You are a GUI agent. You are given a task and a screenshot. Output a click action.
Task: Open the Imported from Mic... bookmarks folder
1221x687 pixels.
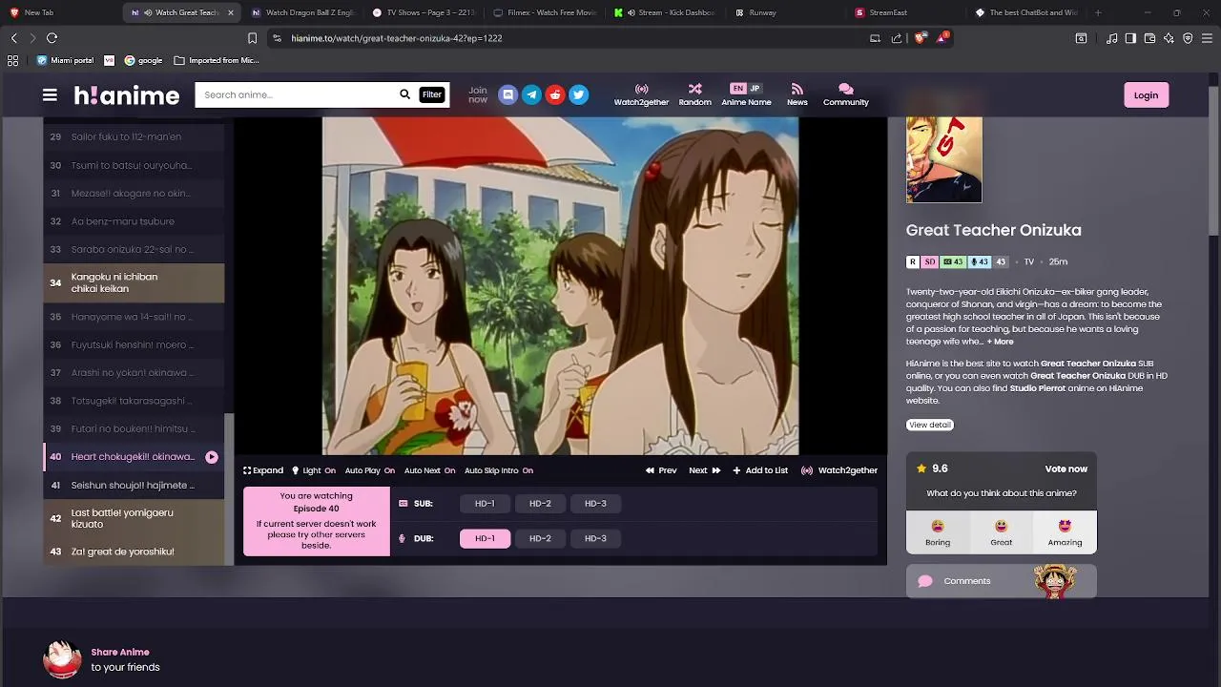click(x=217, y=60)
